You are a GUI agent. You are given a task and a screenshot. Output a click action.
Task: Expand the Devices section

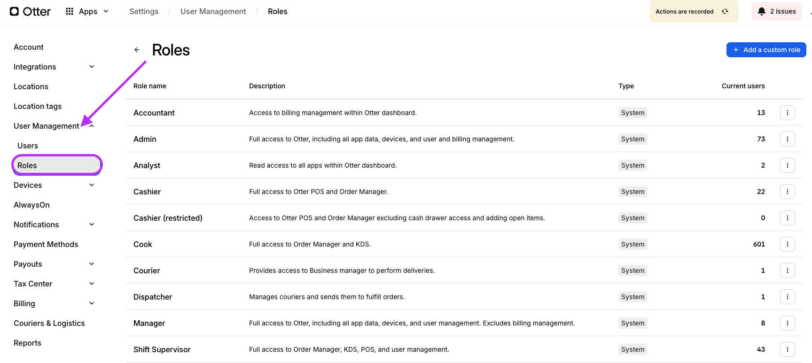pyautogui.click(x=92, y=185)
